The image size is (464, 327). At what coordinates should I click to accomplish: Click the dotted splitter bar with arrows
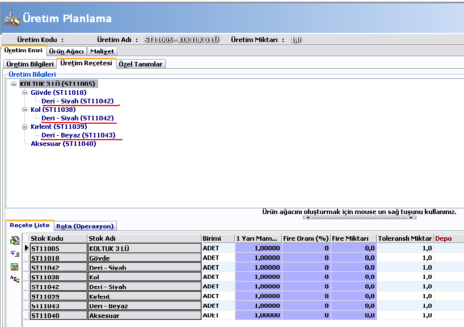(x=360, y=217)
